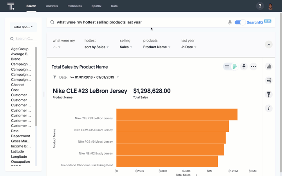
Task: Open the Pinboards tab
Action: click(x=75, y=6)
